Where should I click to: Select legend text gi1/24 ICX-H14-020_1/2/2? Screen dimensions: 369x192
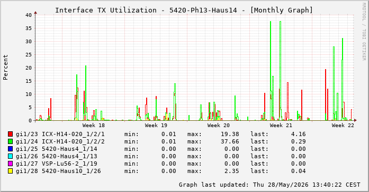(x=60, y=141)
